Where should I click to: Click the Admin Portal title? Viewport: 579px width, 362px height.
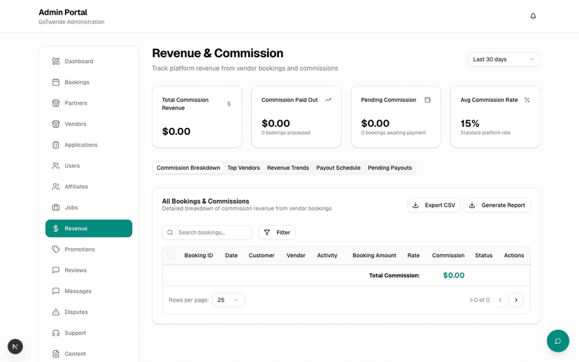[x=63, y=12]
